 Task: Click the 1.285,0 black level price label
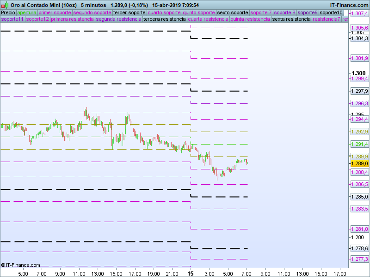[x=359, y=197]
